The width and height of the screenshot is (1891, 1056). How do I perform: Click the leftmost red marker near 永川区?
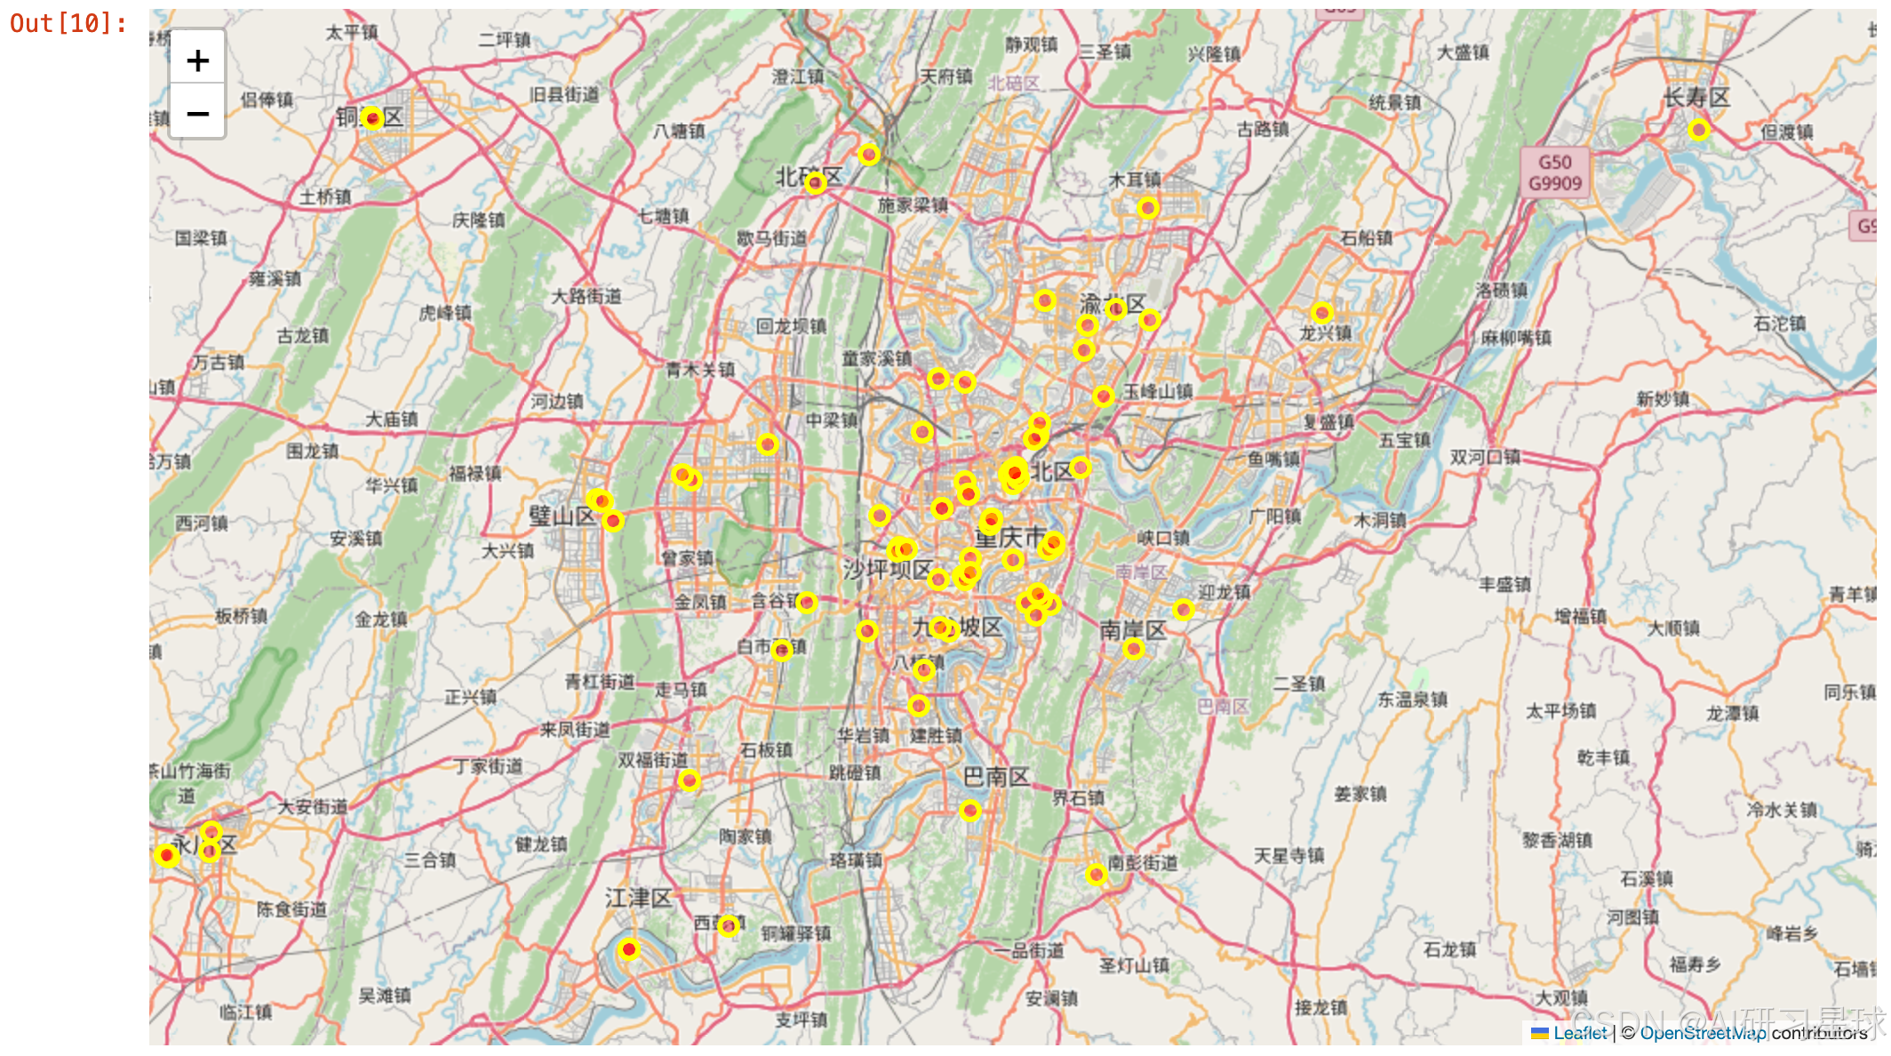coord(166,855)
